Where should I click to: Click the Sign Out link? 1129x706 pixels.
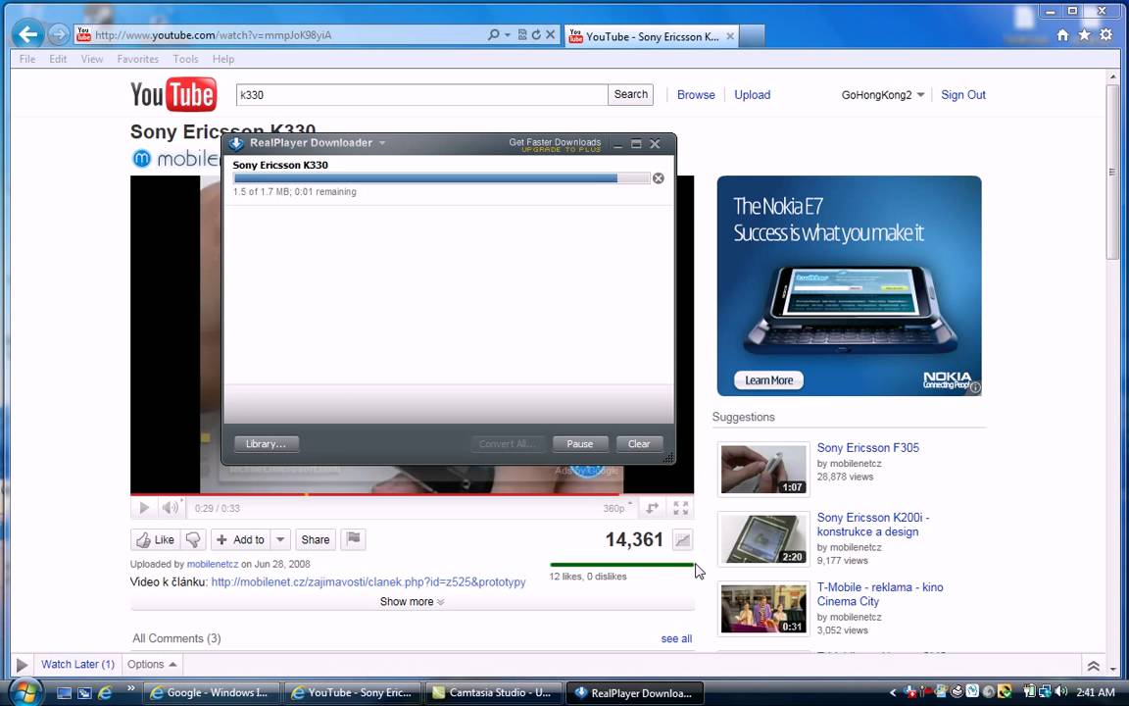962,95
